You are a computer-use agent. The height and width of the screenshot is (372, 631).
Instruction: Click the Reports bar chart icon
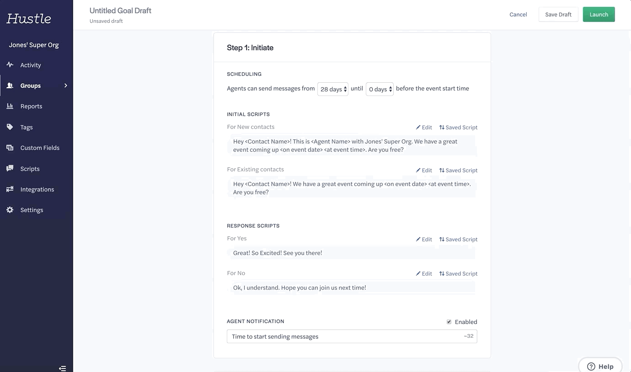coord(10,106)
